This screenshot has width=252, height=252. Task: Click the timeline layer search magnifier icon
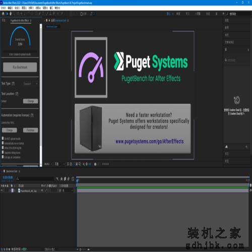tap(18, 179)
